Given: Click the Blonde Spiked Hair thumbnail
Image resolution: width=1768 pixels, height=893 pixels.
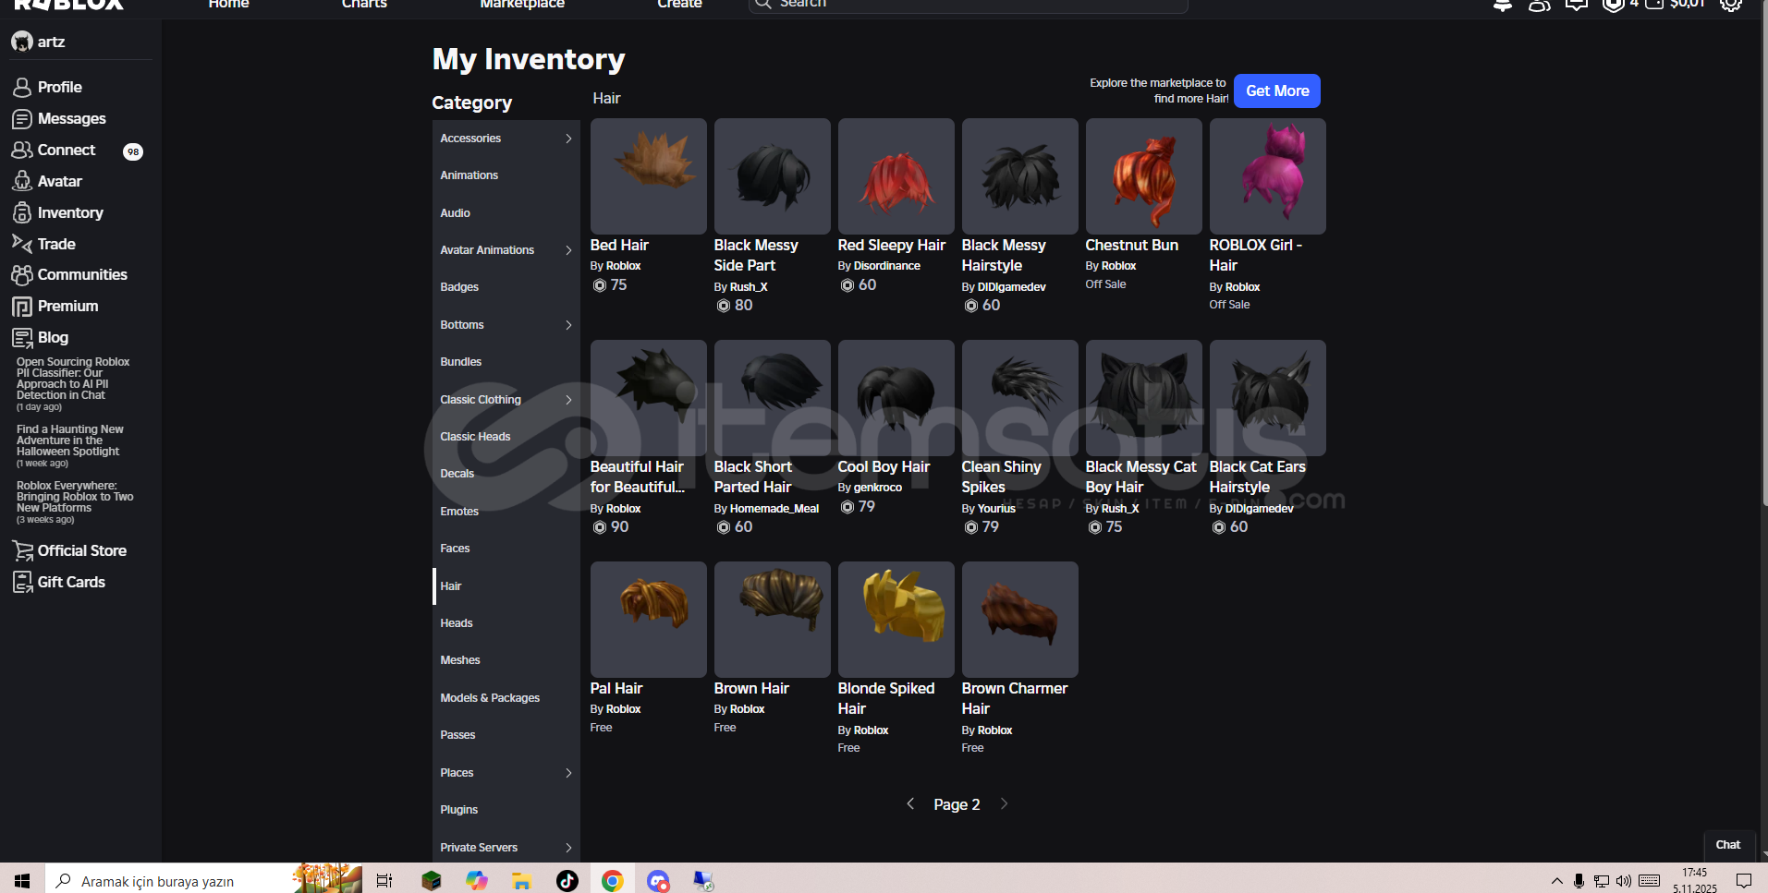Looking at the screenshot, I should pyautogui.click(x=896, y=620).
